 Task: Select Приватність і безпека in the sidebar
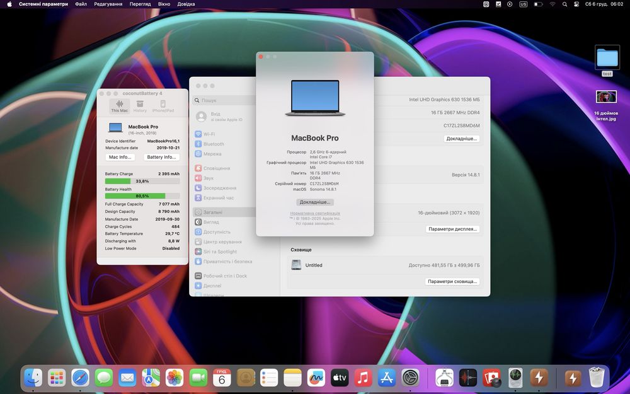pos(224,262)
